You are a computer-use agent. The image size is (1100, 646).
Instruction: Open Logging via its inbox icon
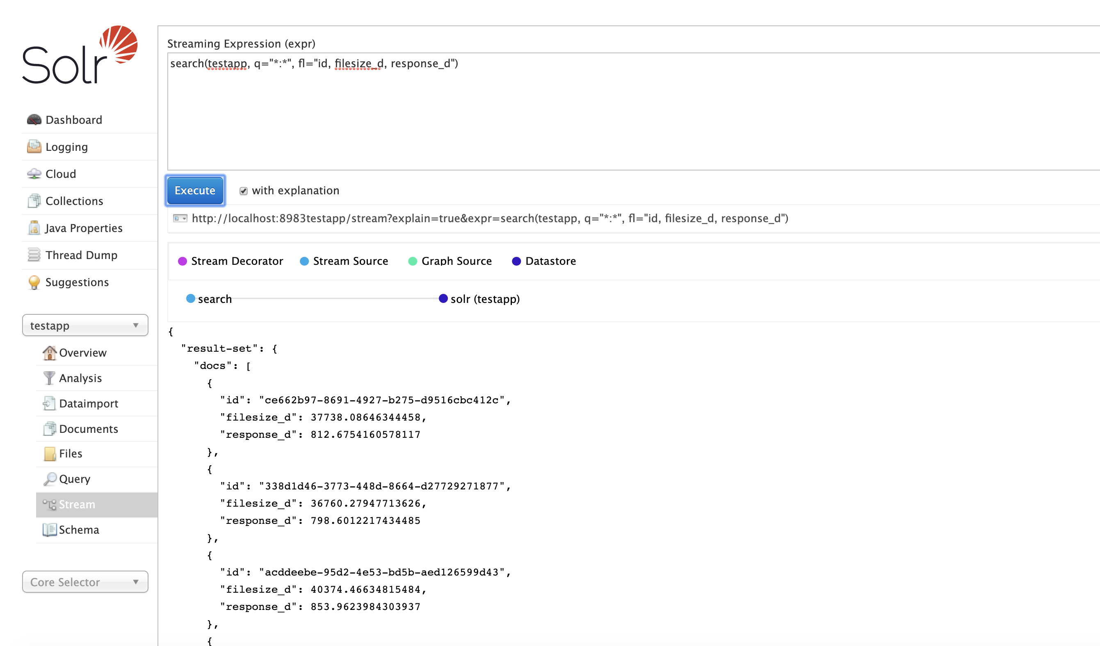pos(34,147)
